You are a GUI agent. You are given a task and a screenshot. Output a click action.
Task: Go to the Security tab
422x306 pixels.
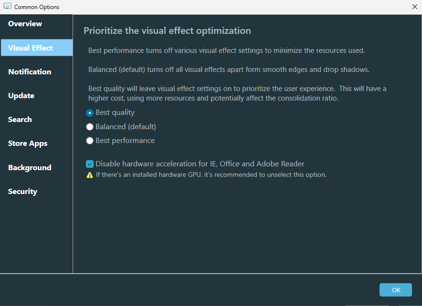point(22,192)
